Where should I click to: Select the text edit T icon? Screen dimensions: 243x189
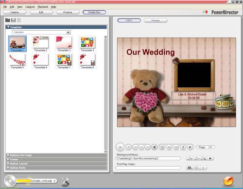(x=183, y=147)
